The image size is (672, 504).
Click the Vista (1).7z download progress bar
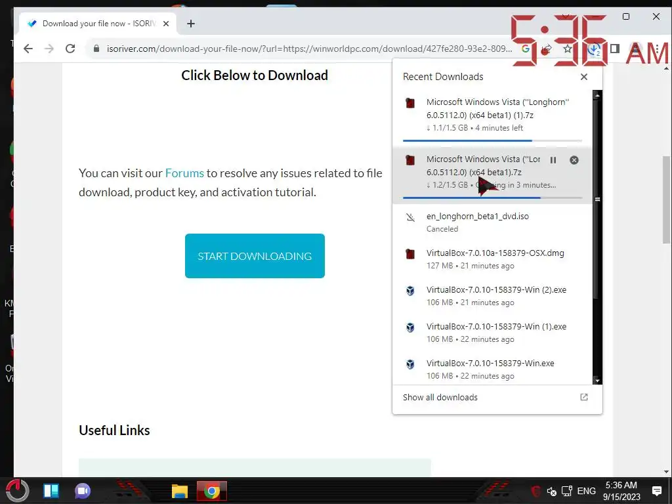[492, 140]
